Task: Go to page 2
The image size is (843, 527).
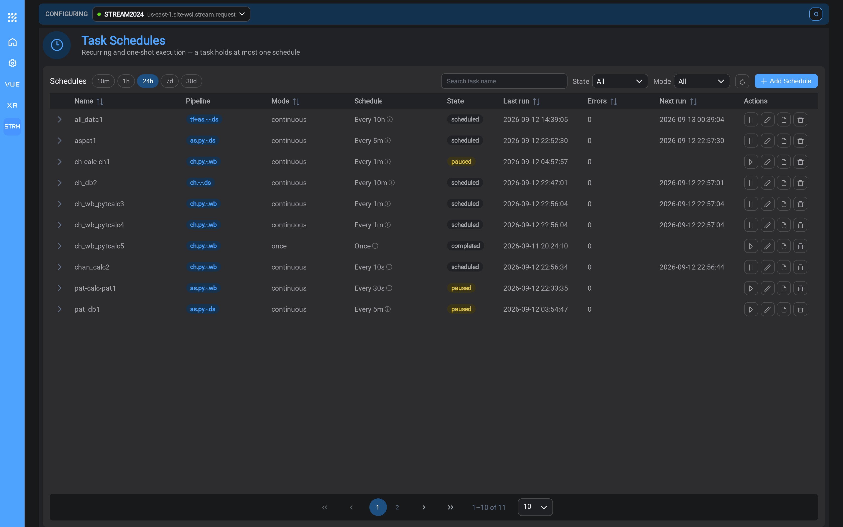Action: [397, 507]
